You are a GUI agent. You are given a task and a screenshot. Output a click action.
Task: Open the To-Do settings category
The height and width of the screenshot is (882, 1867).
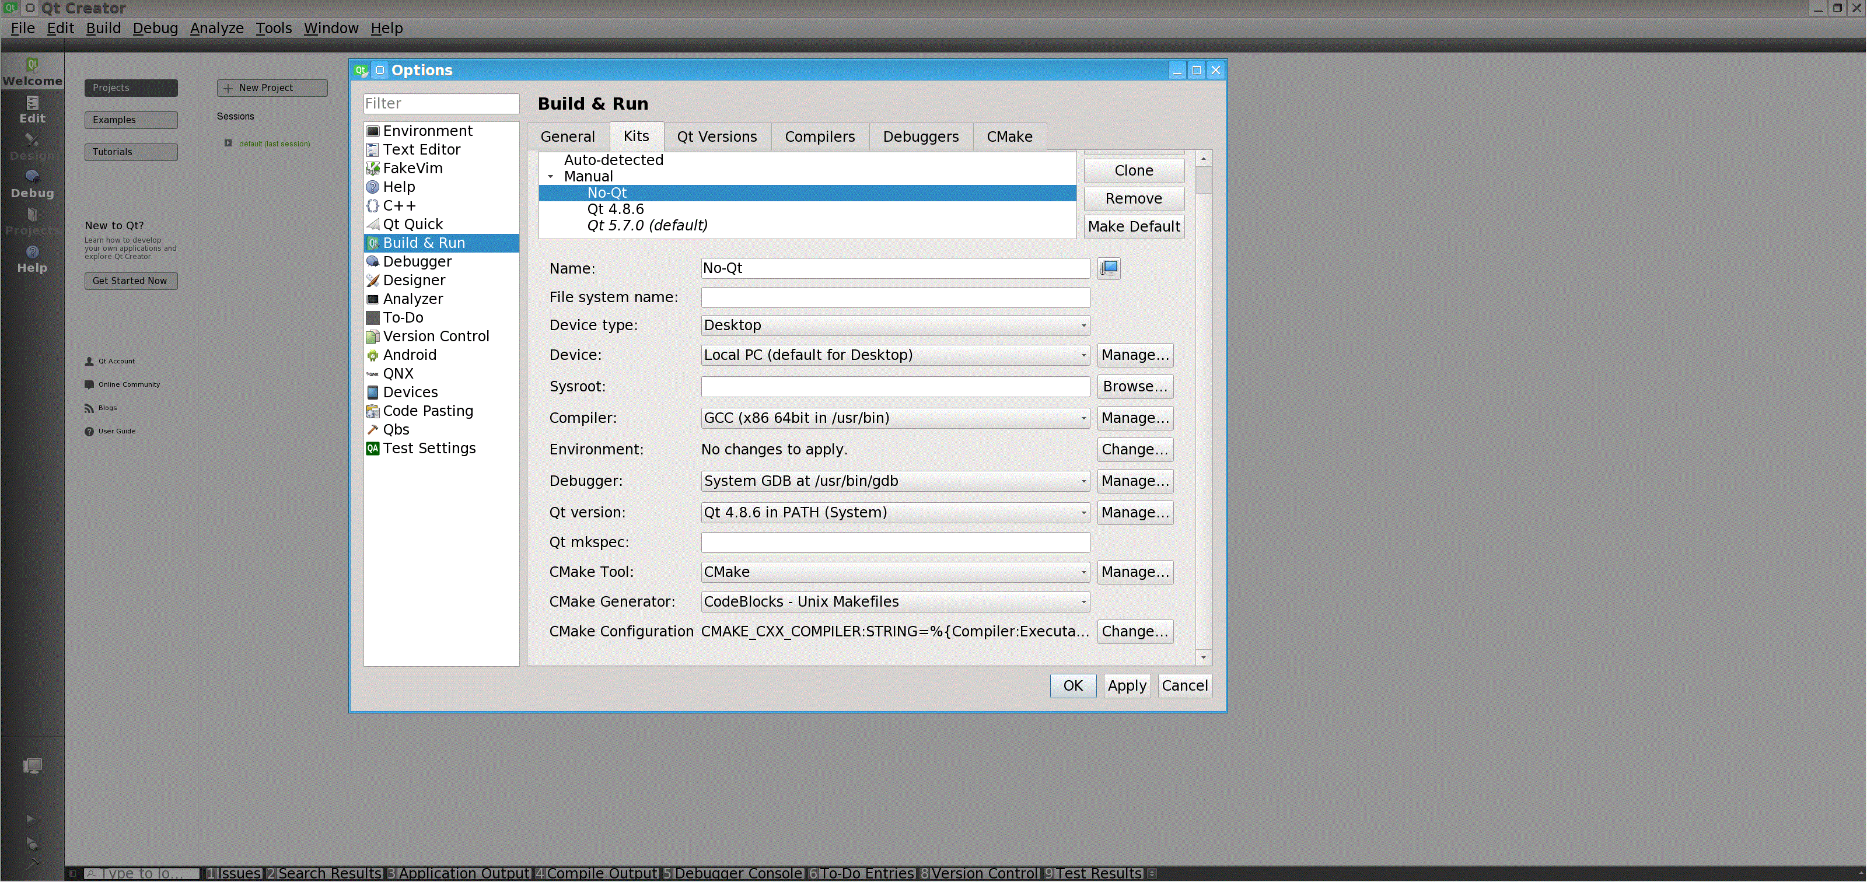(x=403, y=317)
